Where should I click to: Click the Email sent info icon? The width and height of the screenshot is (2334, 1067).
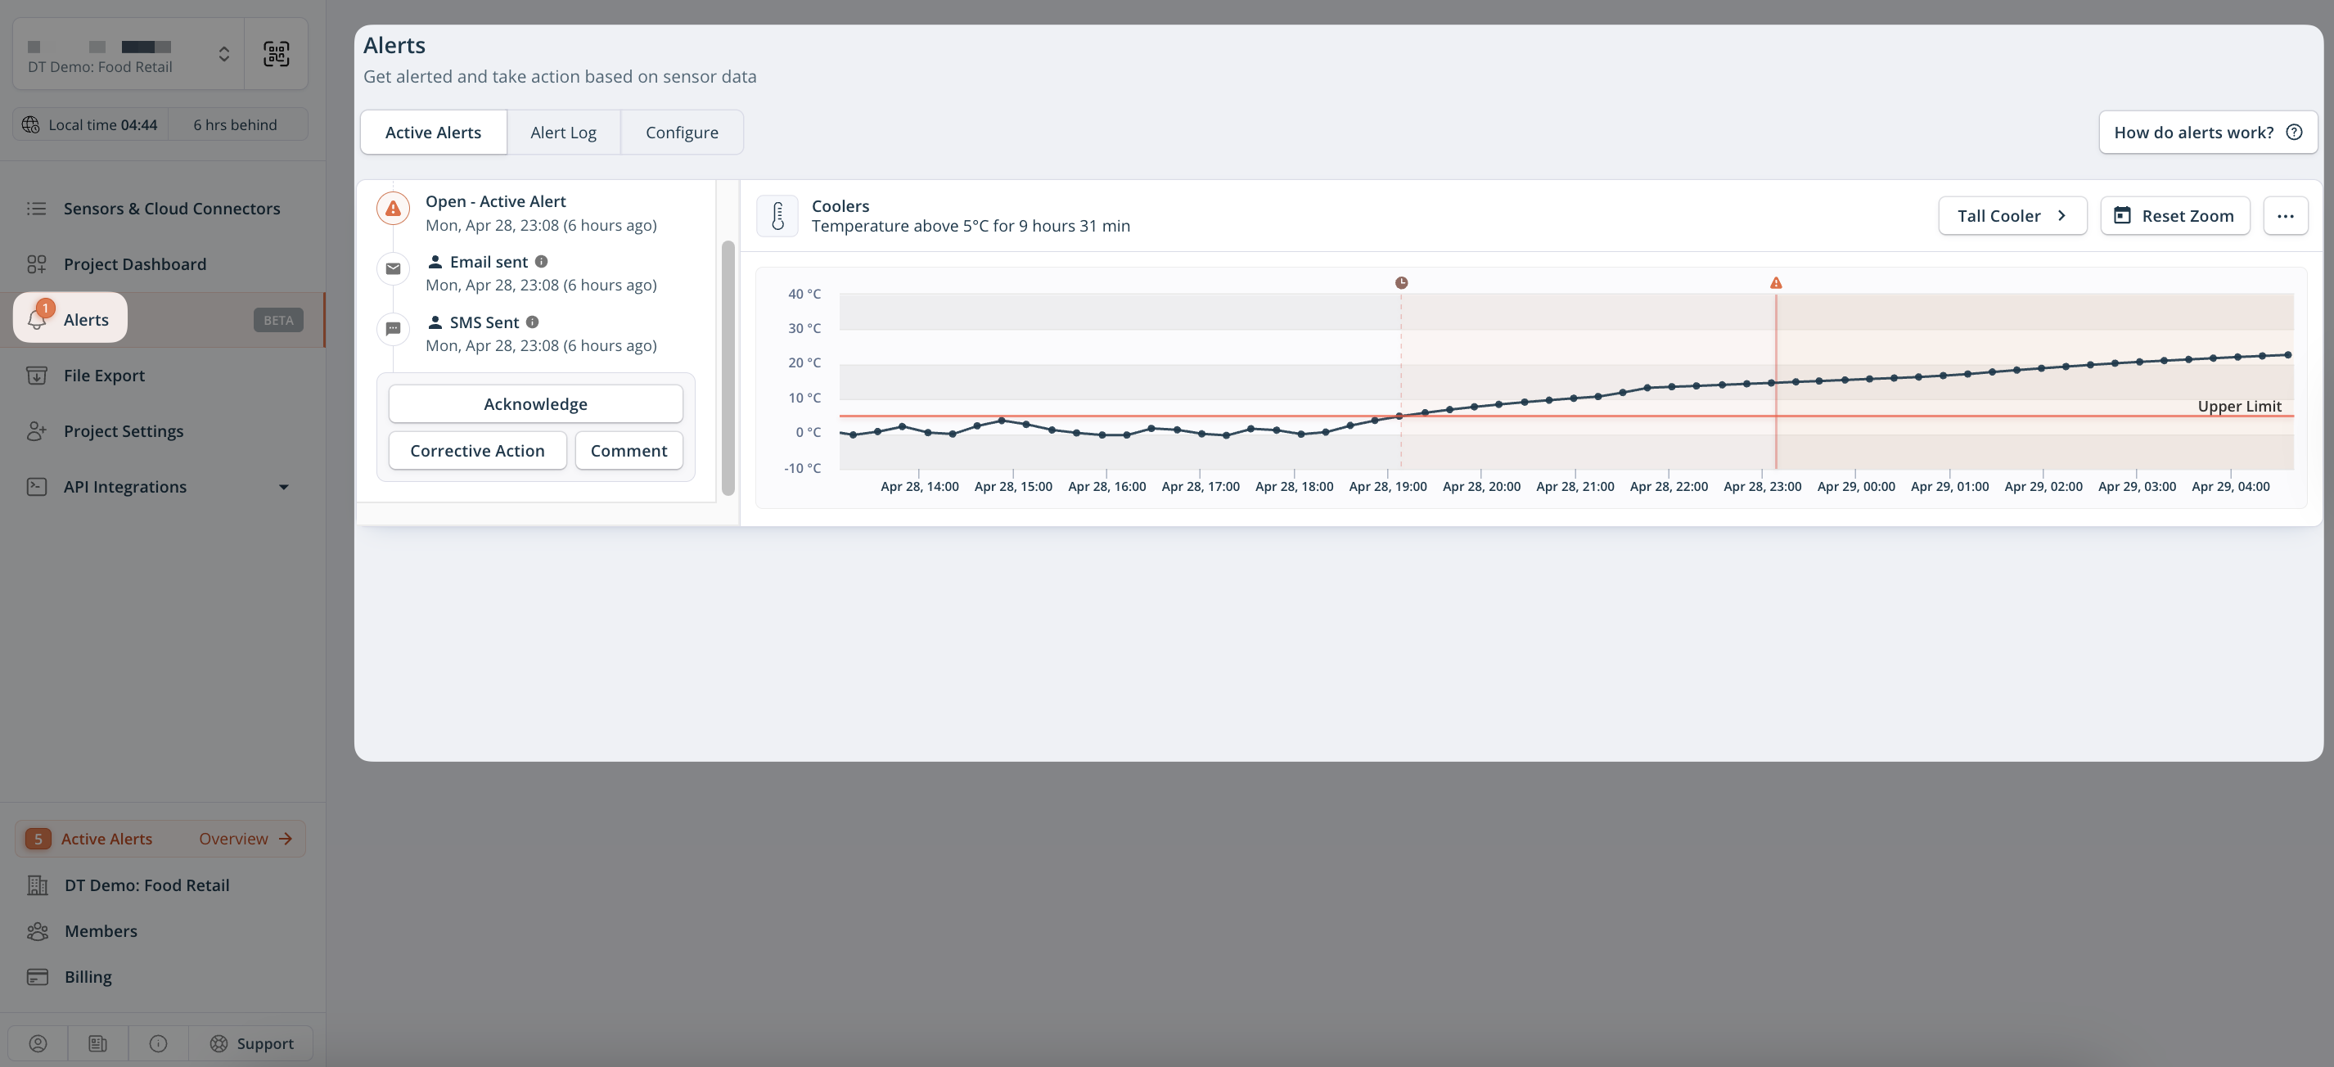point(541,262)
